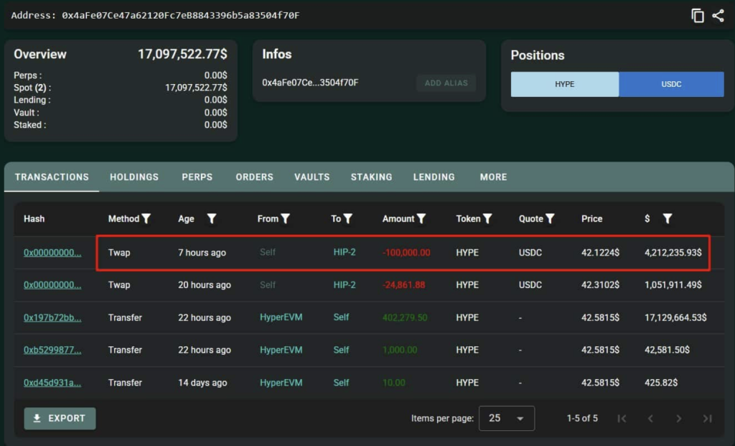Click the share icon beside the address
This screenshot has width=735, height=446.
tap(718, 16)
